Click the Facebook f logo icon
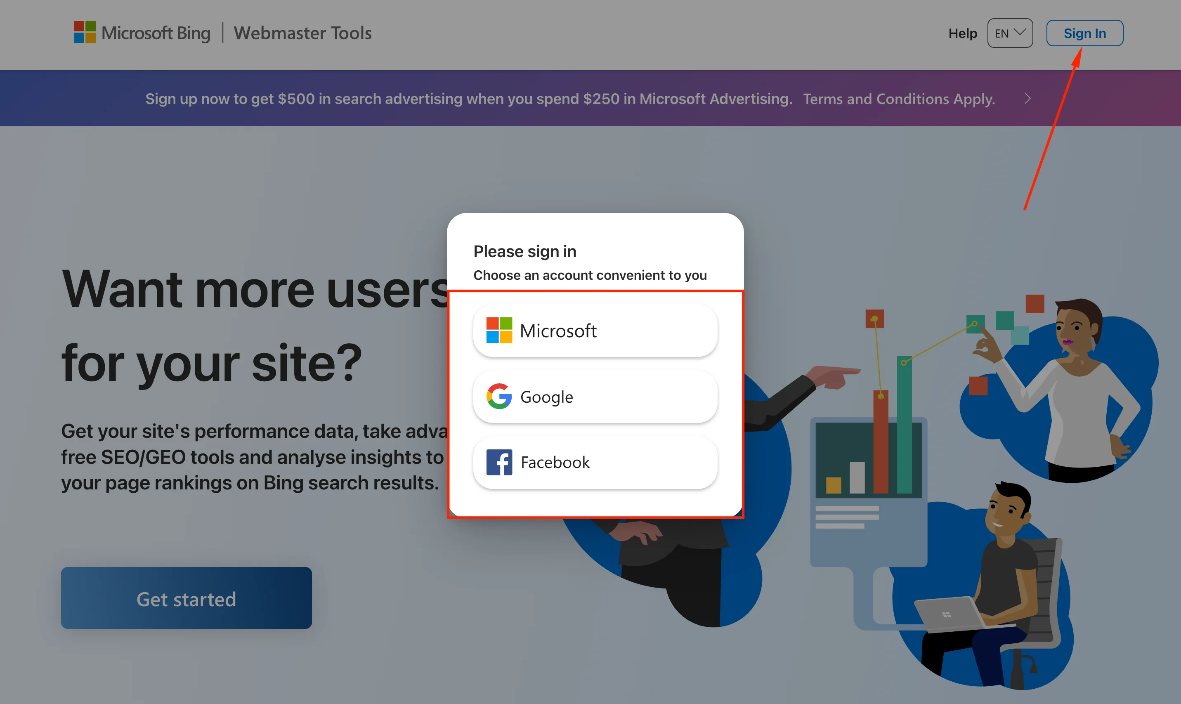The height and width of the screenshot is (704, 1181). (499, 462)
